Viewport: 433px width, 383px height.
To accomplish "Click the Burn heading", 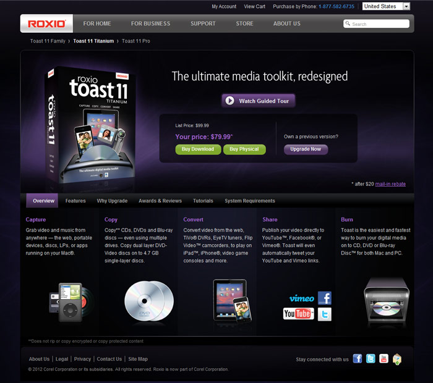I will (347, 219).
